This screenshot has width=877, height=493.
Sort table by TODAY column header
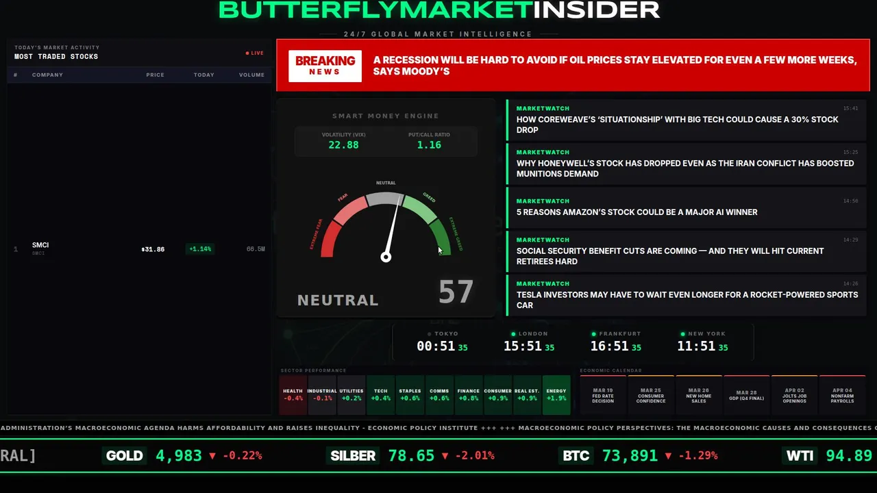pyautogui.click(x=203, y=75)
